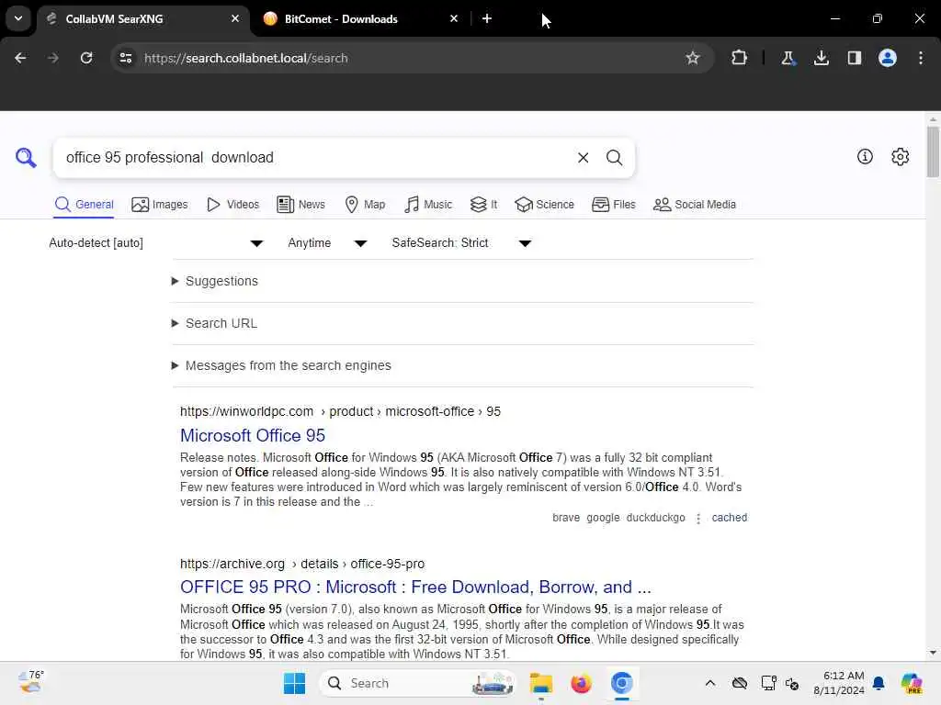The height and width of the screenshot is (705, 941).
Task: Open the notifications bell icon
Action: pyautogui.click(x=879, y=683)
